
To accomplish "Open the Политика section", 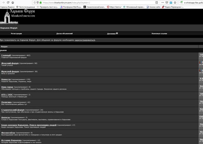I will pyautogui.click(x=6, y=102).
